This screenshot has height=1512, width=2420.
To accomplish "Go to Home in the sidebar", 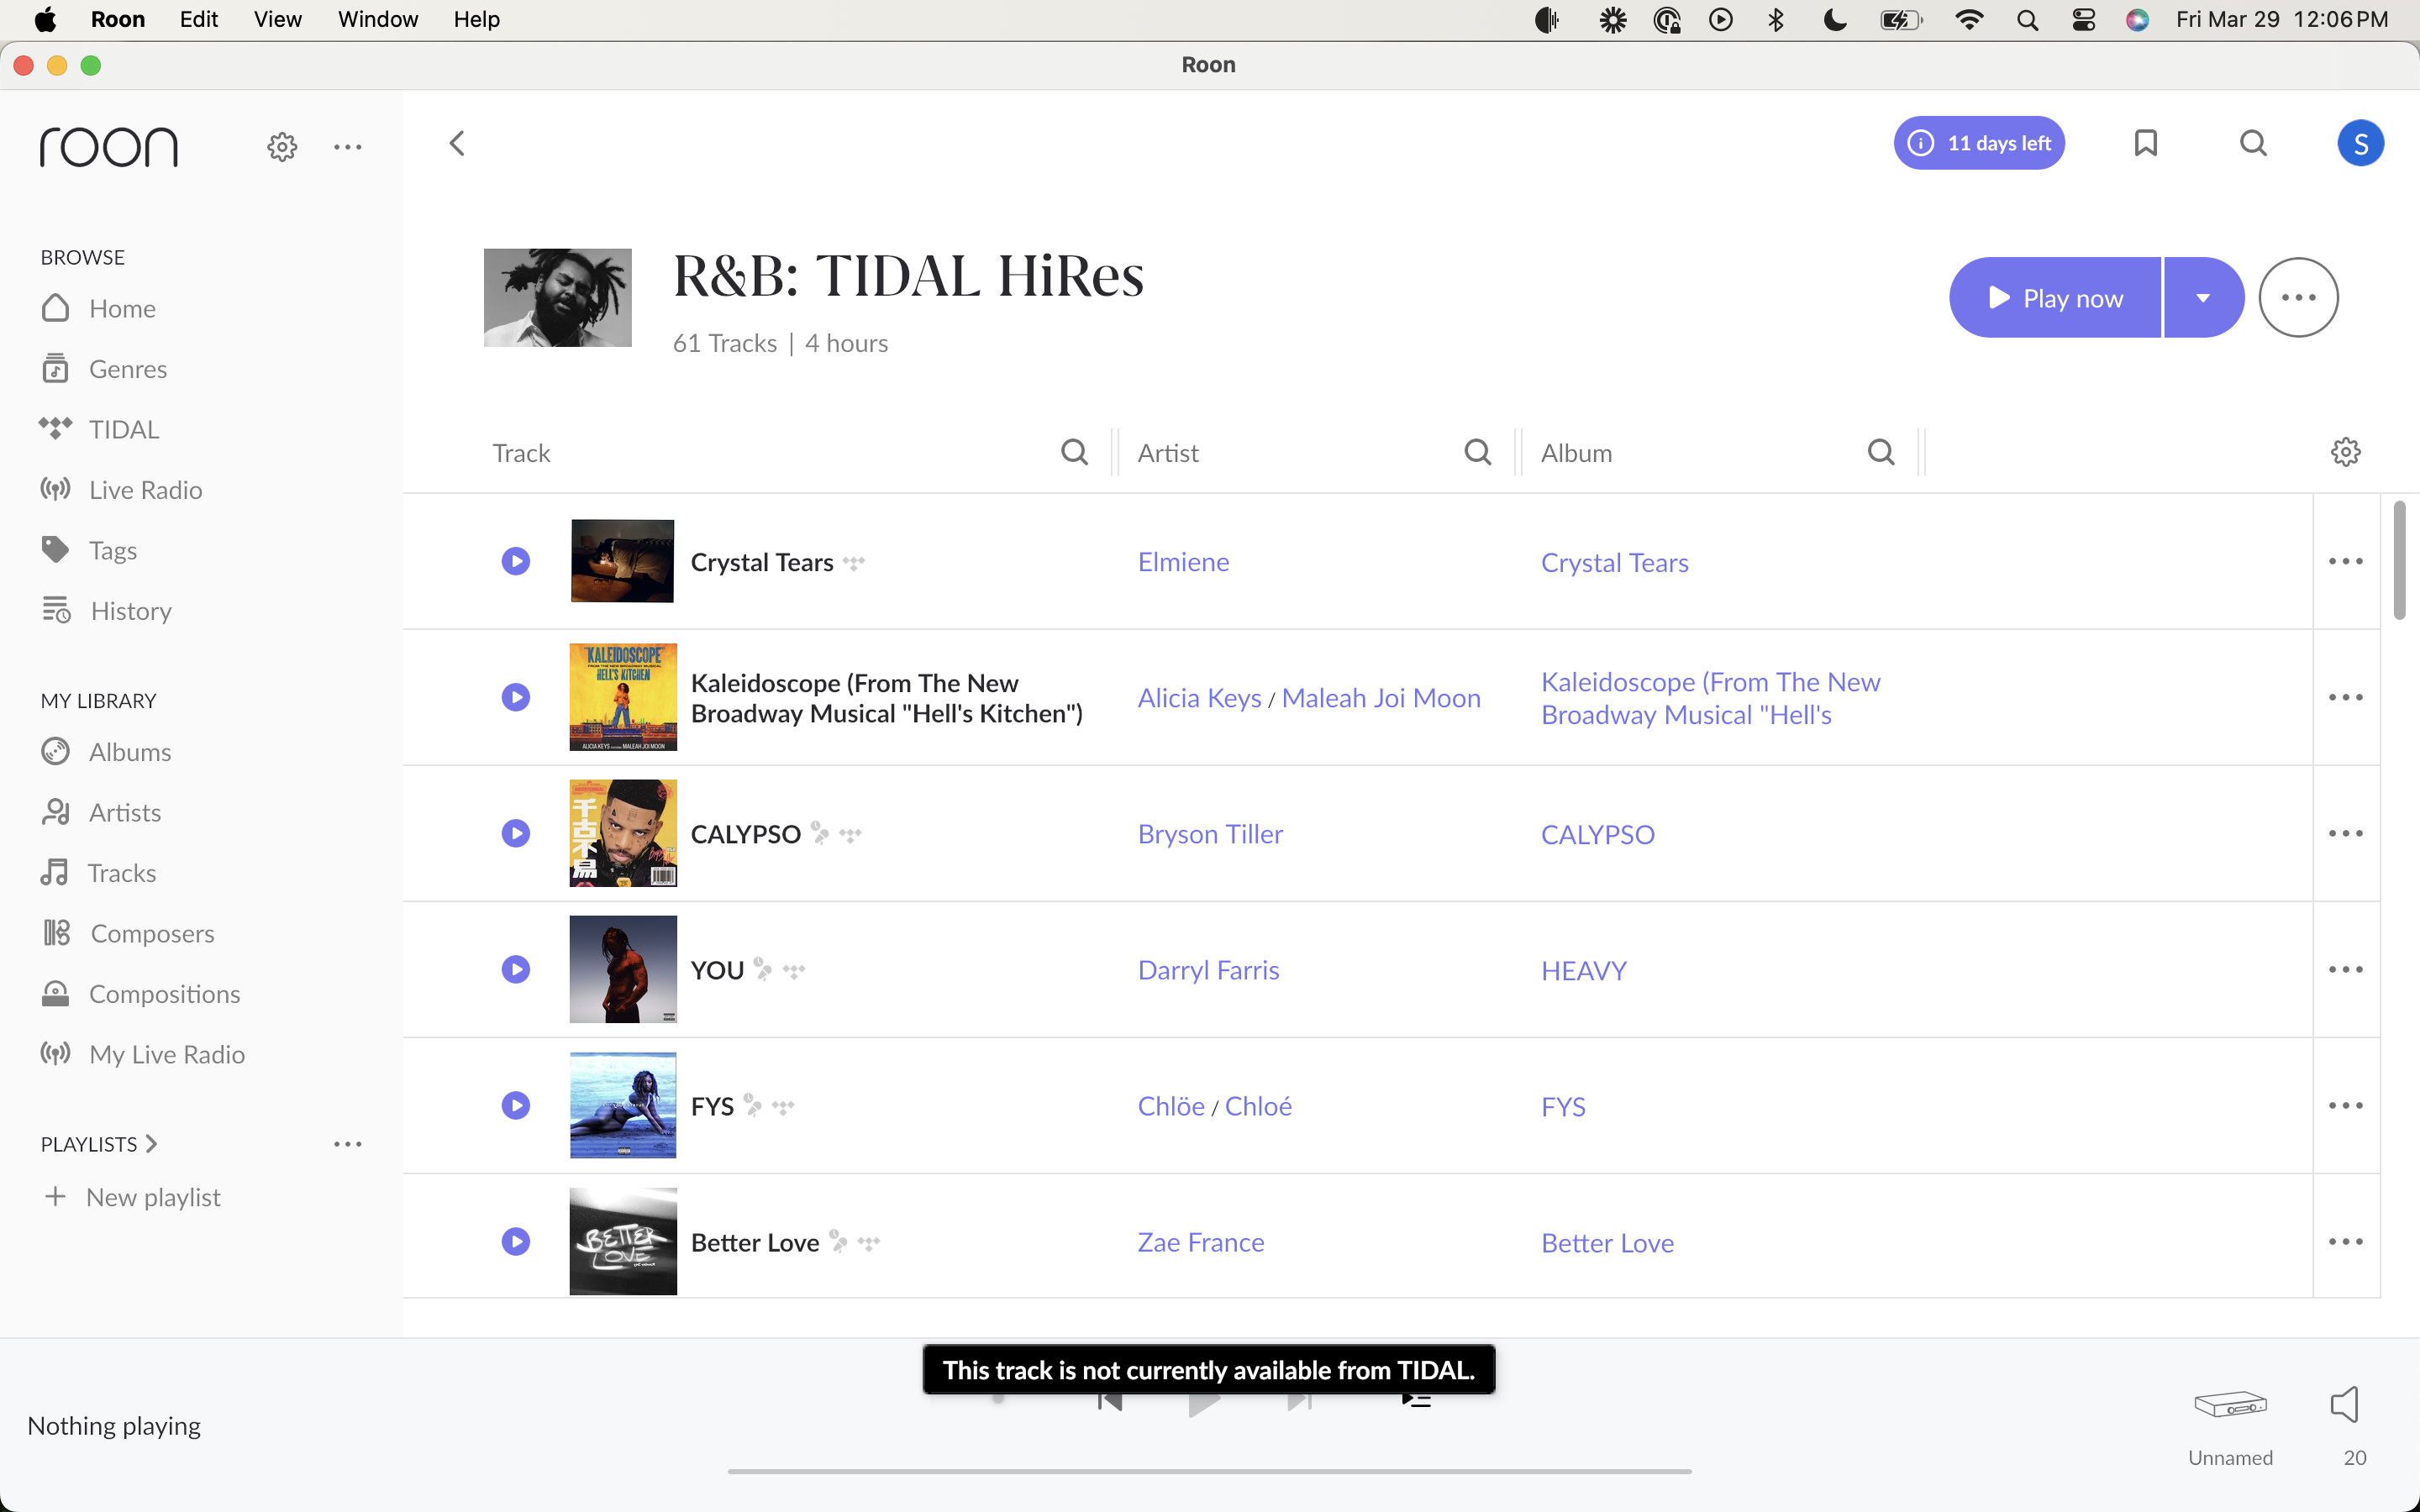I will click(98, 308).
